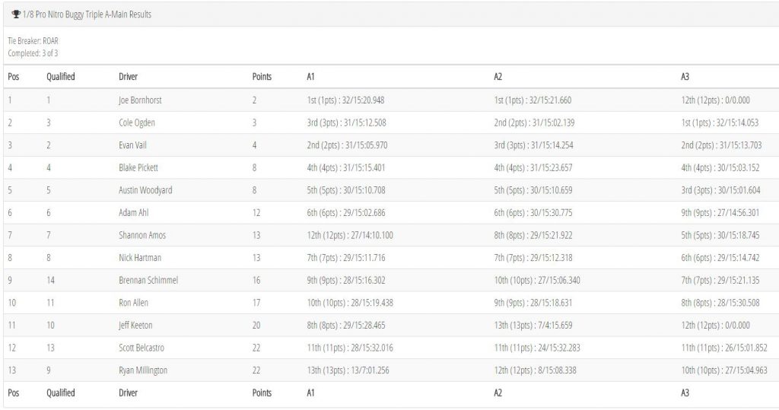The width and height of the screenshot is (779, 410).
Task: Open driver Joe Bornhorst's entry
Action: pyautogui.click(x=140, y=100)
